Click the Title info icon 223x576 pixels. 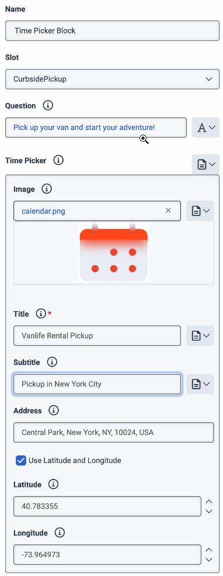click(x=41, y=314)
